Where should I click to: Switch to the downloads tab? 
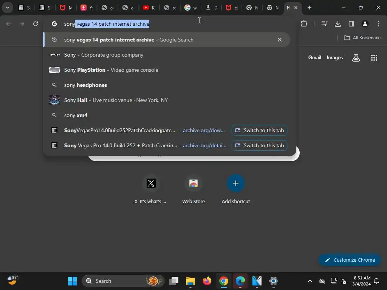[x=211, y=8]
